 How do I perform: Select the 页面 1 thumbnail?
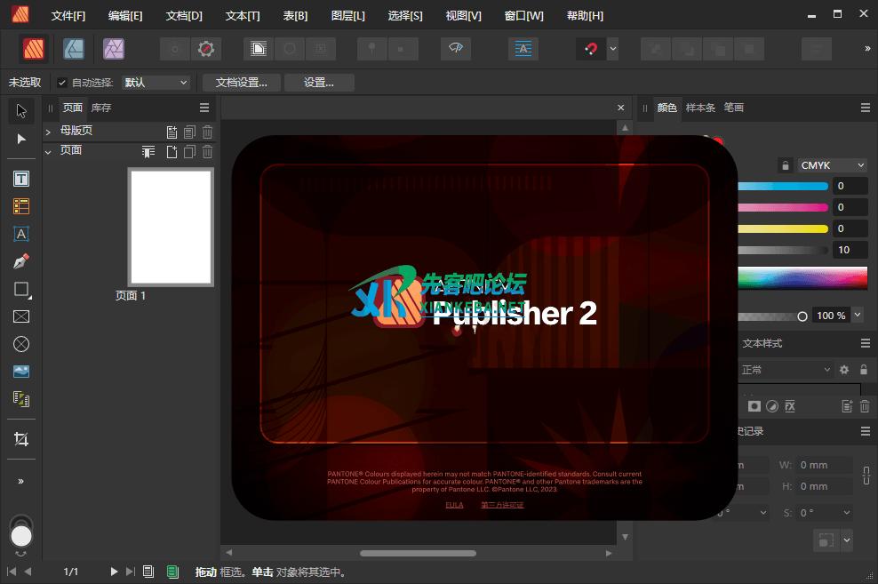click(x=171, y=228)
